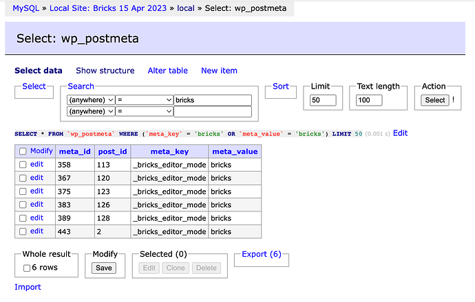Image resolution: width=475 pixels, height=302 pixels.
Task: Click post_id cell 123
Action: click(x=112, y=191)
